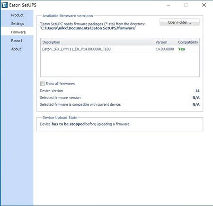213x206 pixels.
Task: Close the Eaton SetUPS window
Action: pos(204,5)
